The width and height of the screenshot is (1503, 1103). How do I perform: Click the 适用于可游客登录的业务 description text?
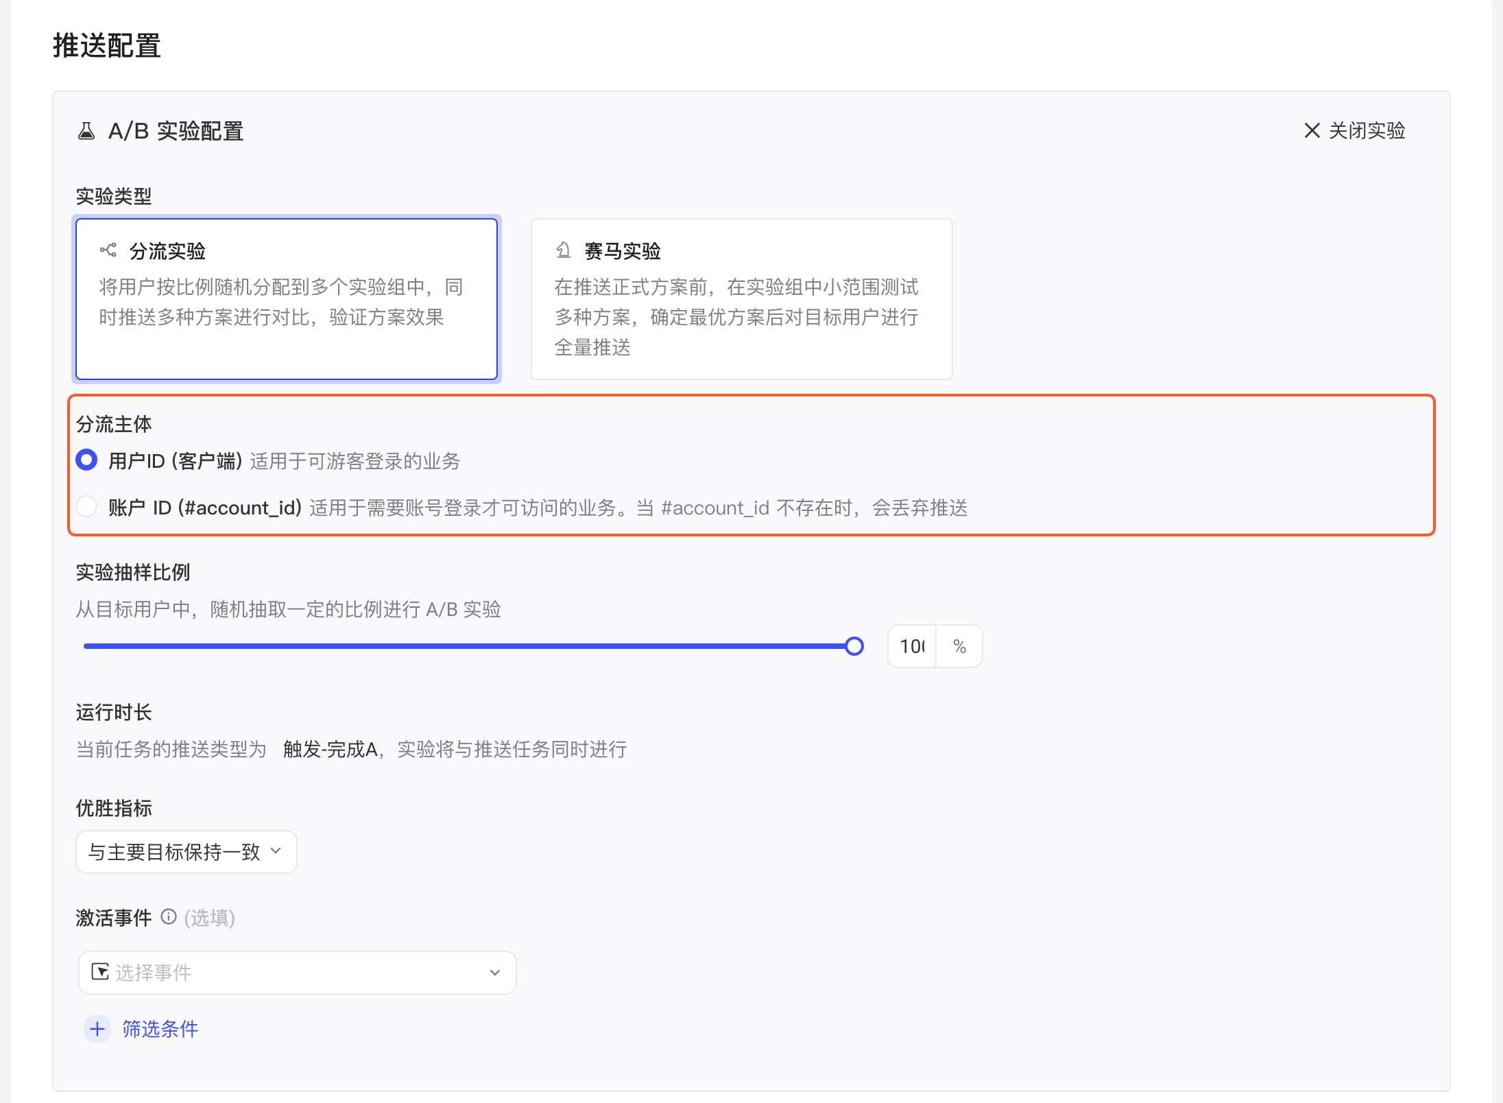coord(355,461)
